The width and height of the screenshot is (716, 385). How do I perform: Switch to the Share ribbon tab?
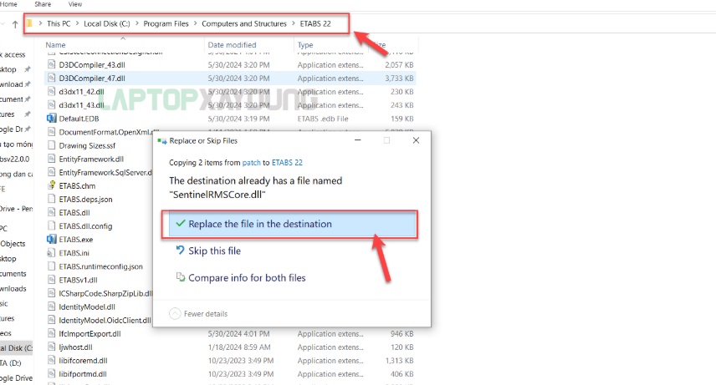(43, 4)
